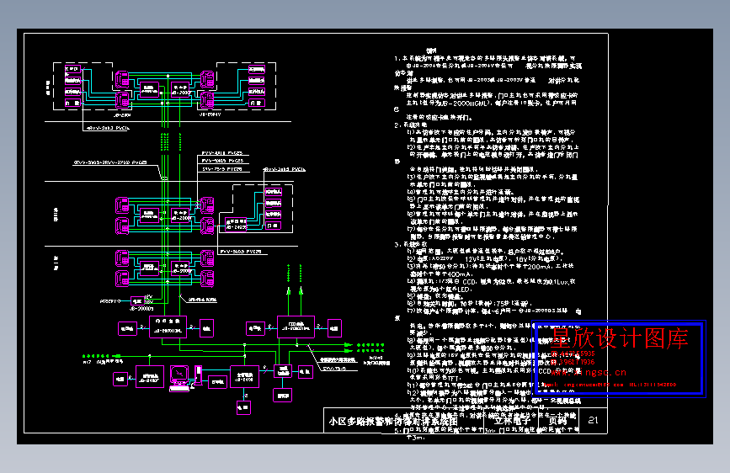
Task: Select the AC220V power input label
Action: point(110,301)
